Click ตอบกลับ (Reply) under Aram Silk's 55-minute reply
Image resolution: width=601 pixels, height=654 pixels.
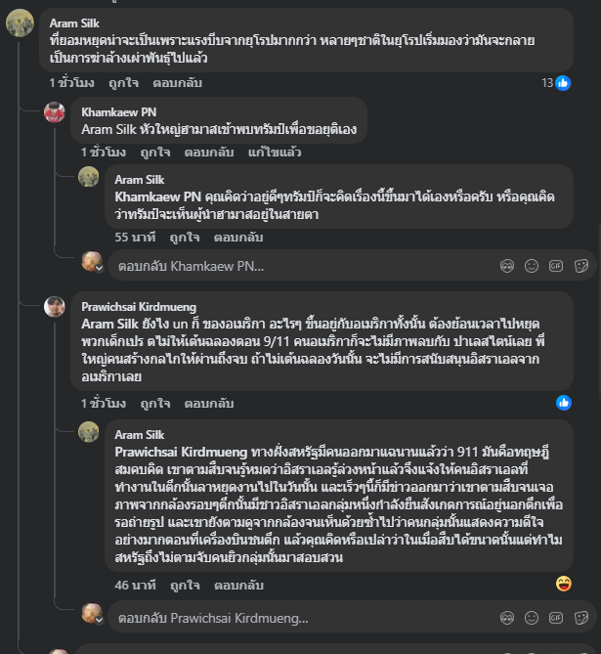point(237,237)
